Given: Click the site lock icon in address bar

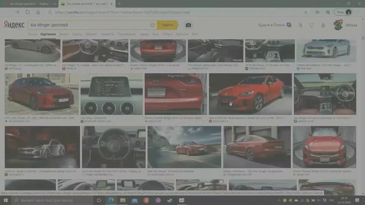Looking at the screenshot, I should [50, 12].
